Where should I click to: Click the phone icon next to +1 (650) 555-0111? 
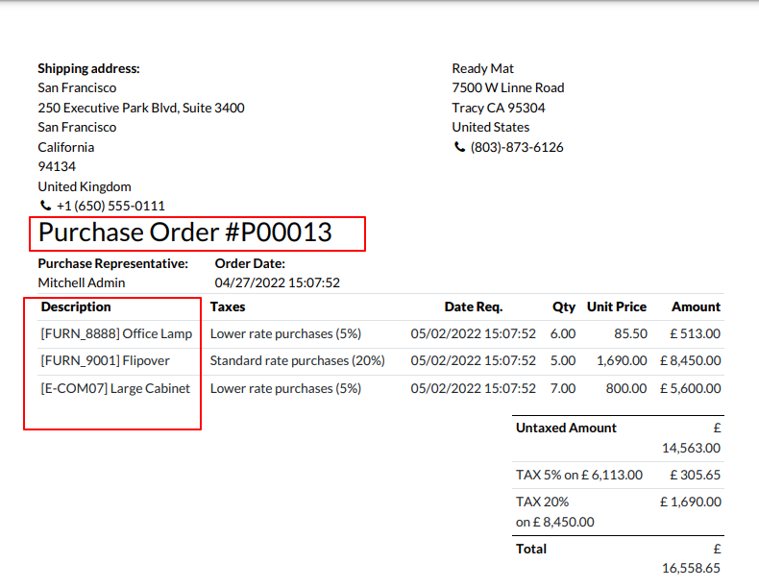[45, 206]
